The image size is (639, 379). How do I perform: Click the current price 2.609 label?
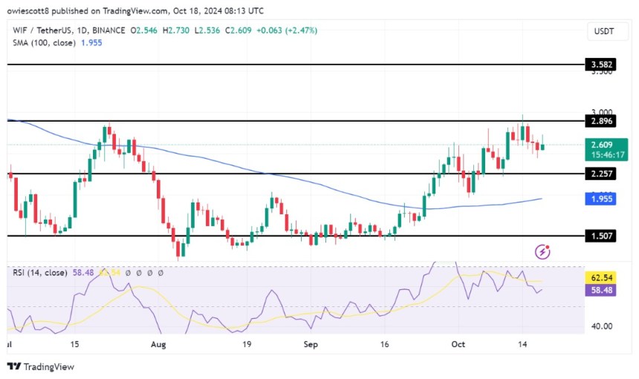point(606,149)
